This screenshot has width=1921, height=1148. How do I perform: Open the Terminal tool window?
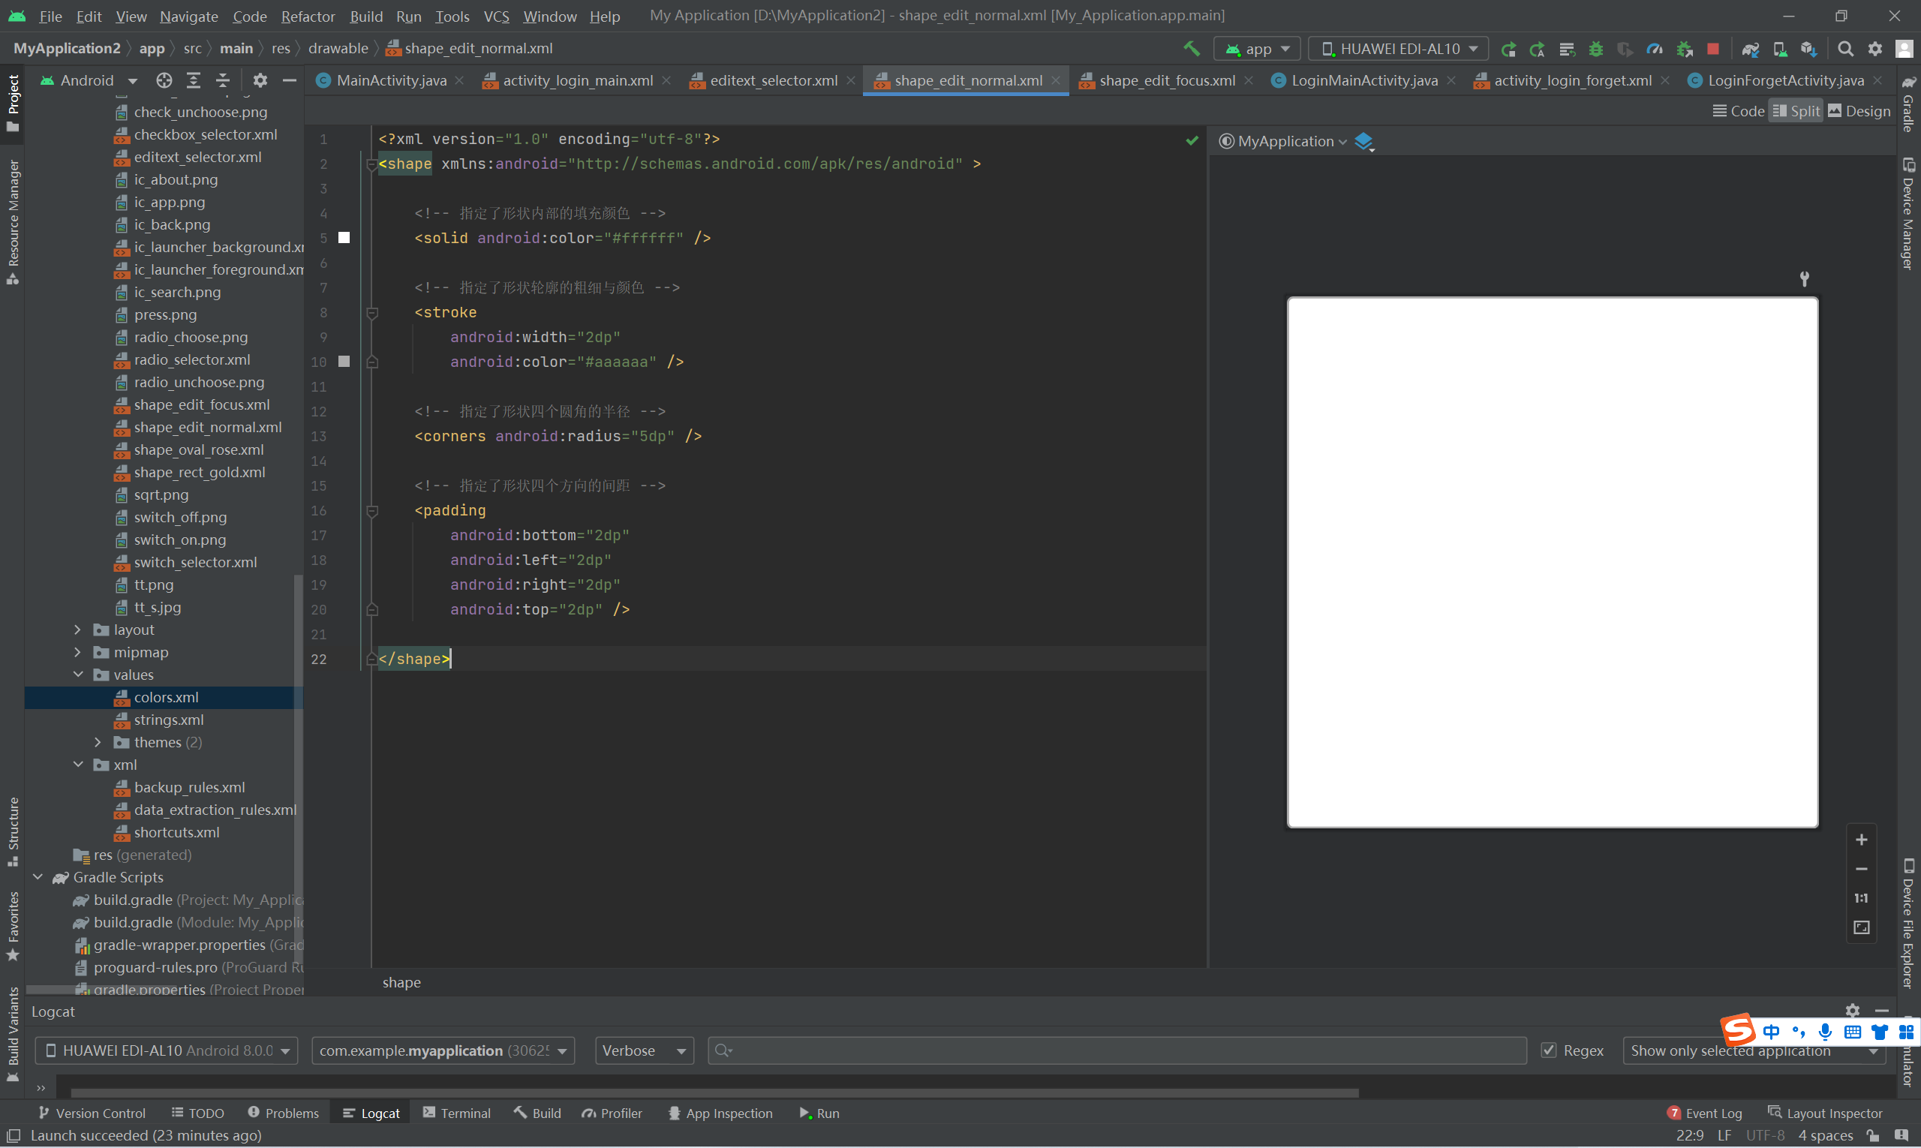tap(457, 1113)
